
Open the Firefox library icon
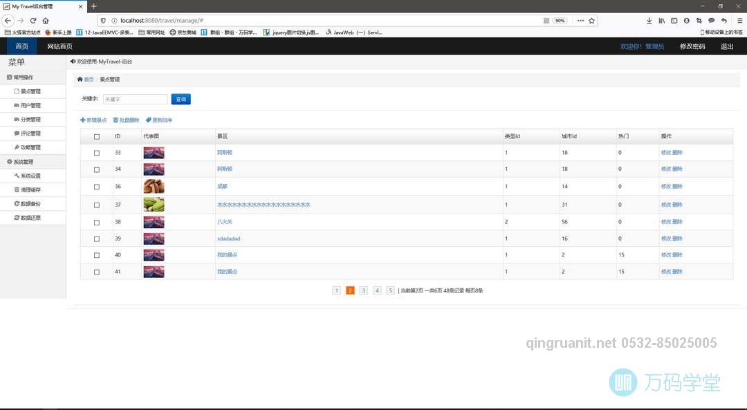[x=662, y=21]
